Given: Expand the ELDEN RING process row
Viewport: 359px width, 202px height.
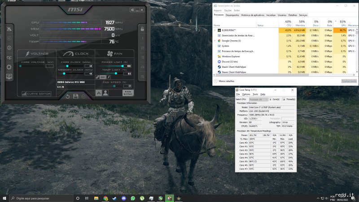Looking at the screenshot, I should click(x=215, y=30).
